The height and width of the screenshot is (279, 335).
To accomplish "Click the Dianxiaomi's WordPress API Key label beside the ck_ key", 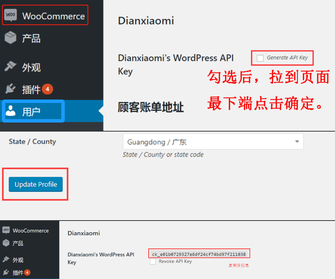I will tap(100, 258).
